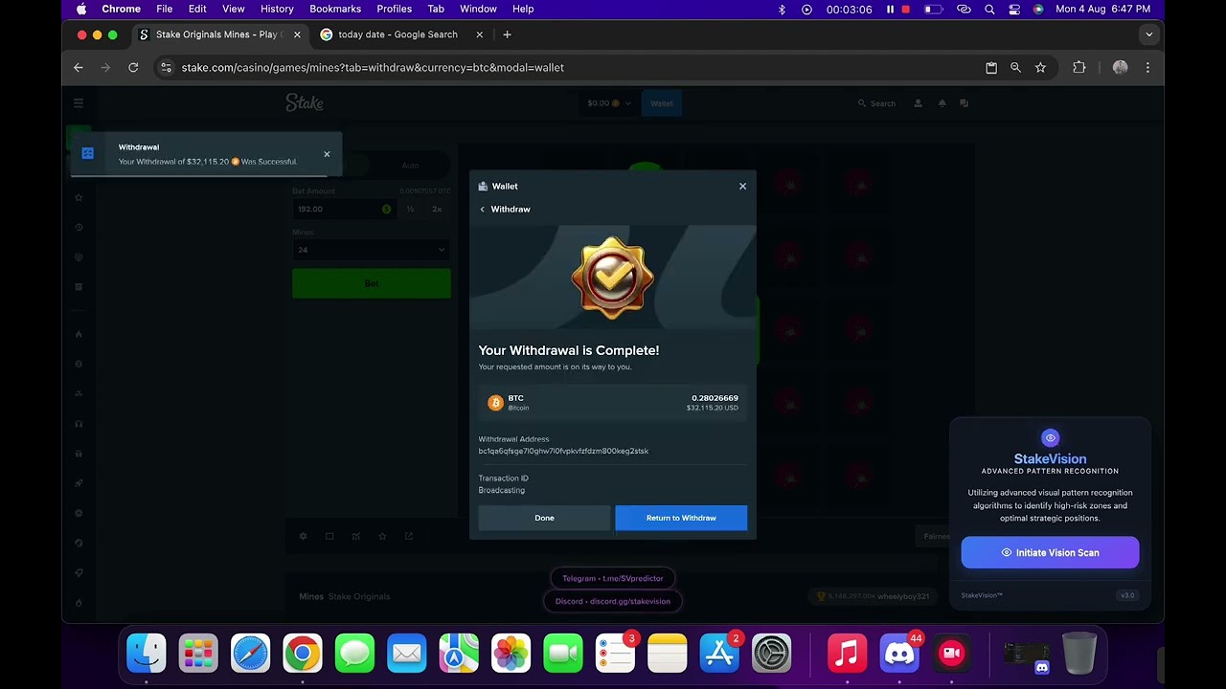Viewport: 1226px width, 689px height.
Task: Open the Profiles menu
Action: (394, 9)
